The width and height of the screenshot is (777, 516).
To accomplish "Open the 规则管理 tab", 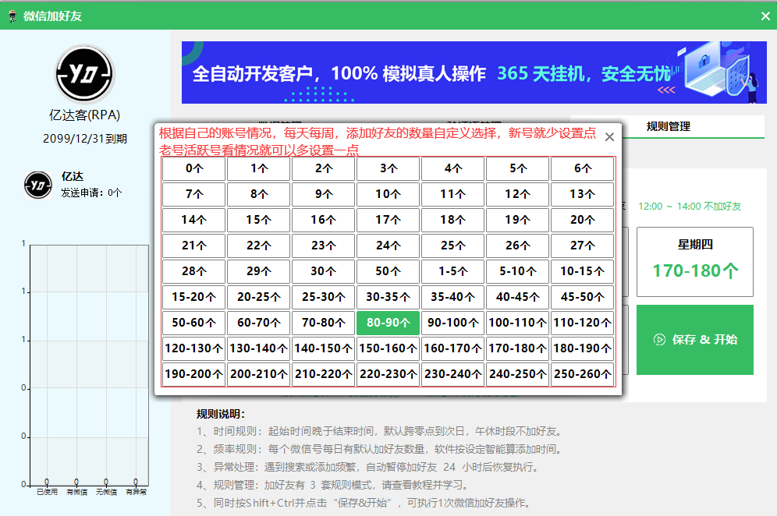I will [x=668, y=127].
